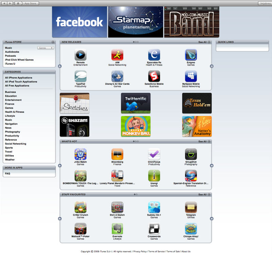Open the facebook featured banner
Image resolution: width=272 pixels, height=255 pixels.
[x=80, y=22]
